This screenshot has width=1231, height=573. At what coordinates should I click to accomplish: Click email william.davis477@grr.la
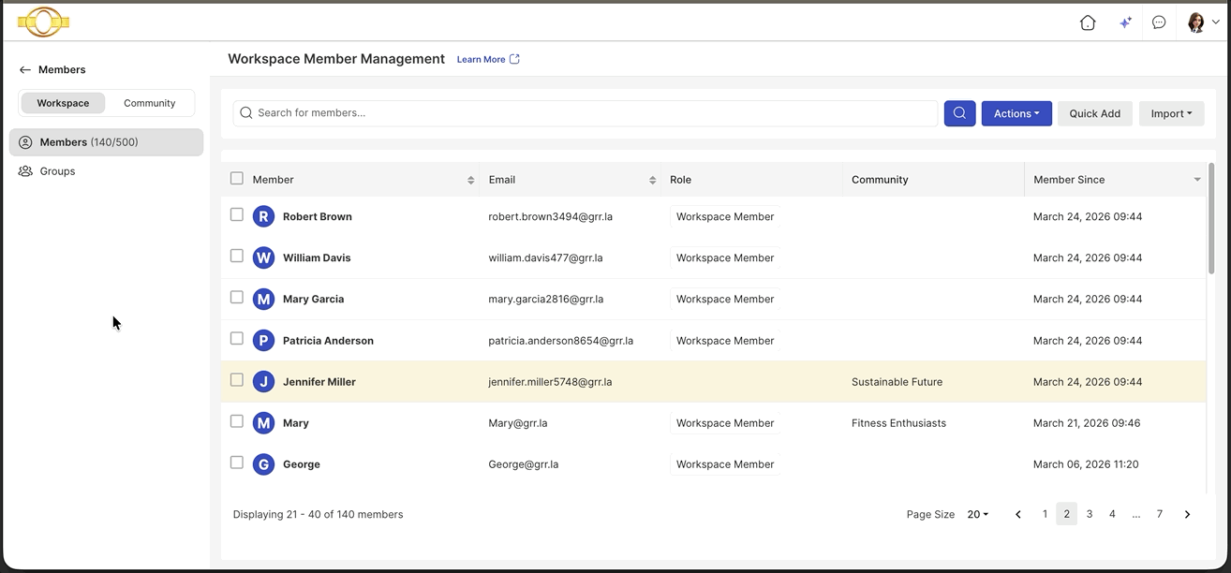[x=545, y=257]
